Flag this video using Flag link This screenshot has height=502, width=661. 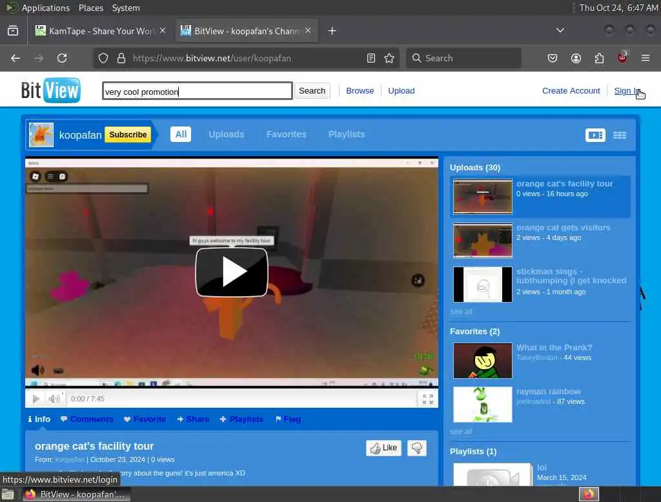click(x=288, y=419)
